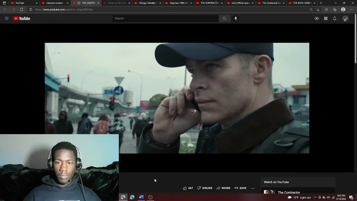
Task: Go to YouTube home via the logo
Action: tap(22, 18)
